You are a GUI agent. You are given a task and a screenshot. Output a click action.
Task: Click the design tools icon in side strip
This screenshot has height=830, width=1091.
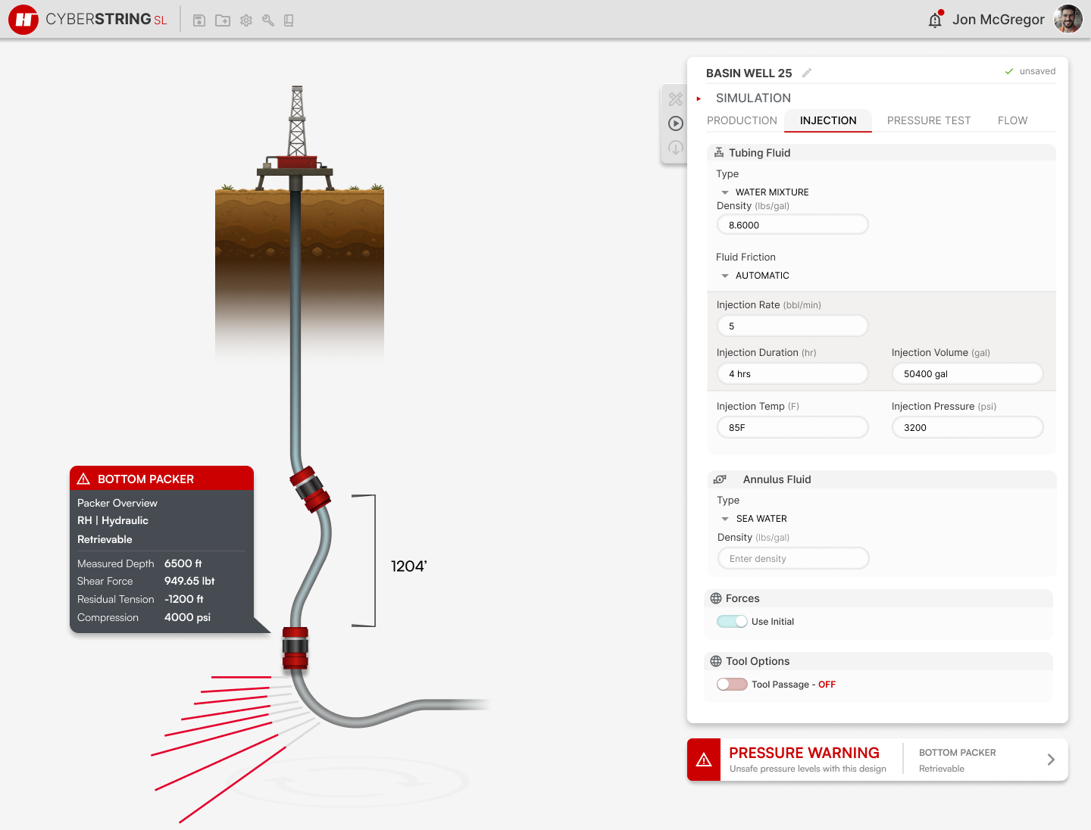click(676, 99)
